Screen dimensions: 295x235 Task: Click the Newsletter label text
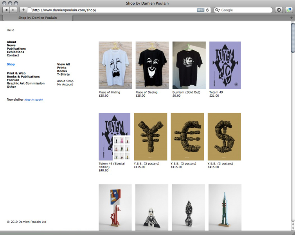[15, 99]
